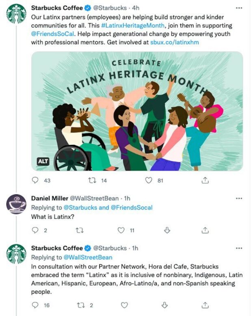Retweet the Starbucks Latinx Heritage Month tweet
Screen dimensions: 251x316
92,180
